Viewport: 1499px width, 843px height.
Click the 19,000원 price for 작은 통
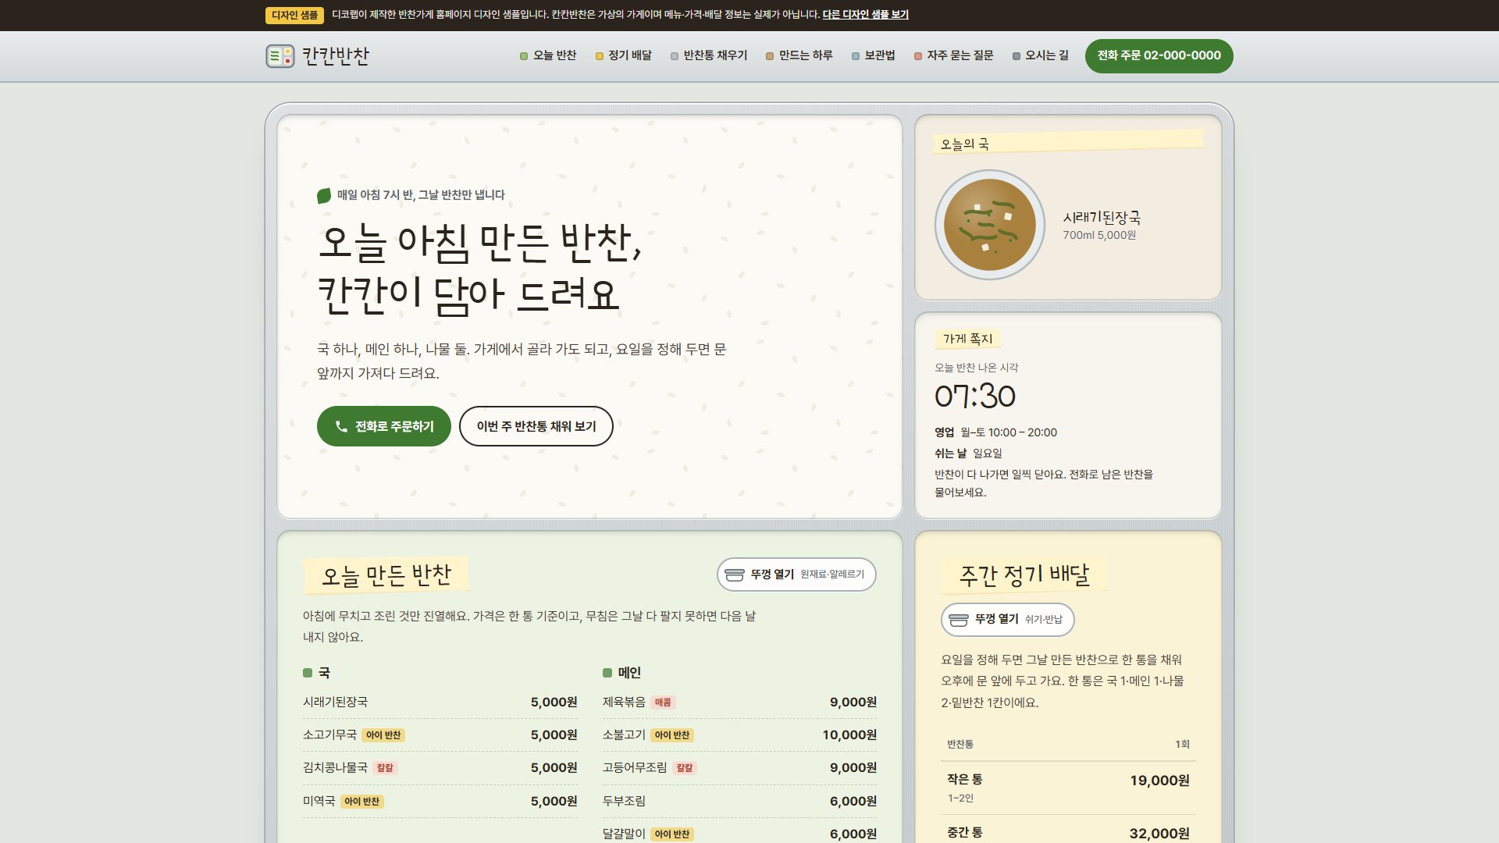(1159, 781)
